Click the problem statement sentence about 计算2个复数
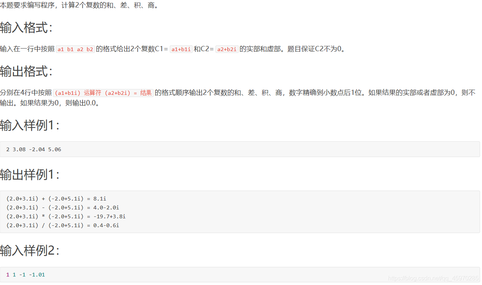 click(x=80, y=6)
